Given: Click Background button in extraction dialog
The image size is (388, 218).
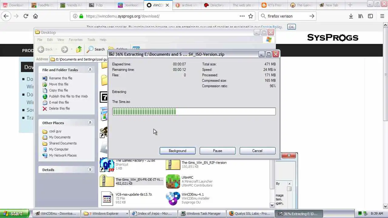Looking at the screenshot, I should coord(177,151).
